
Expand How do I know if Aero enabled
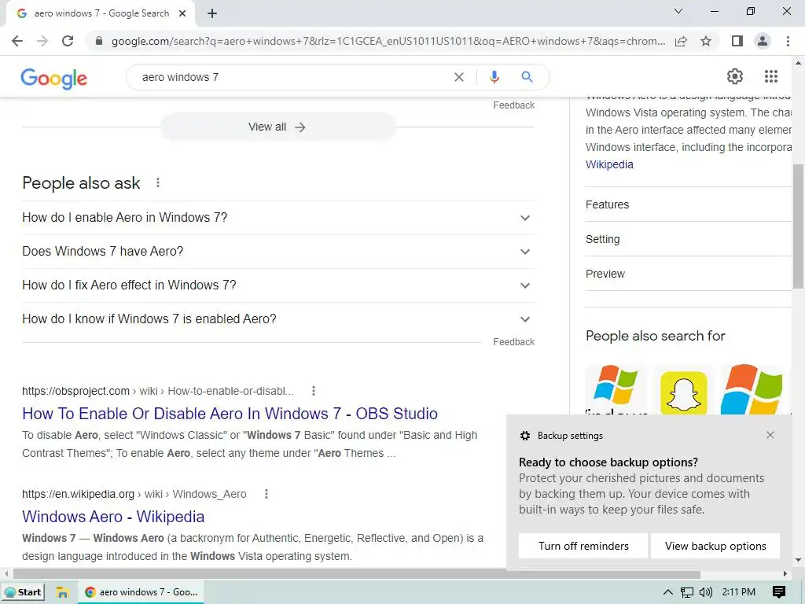coord(278,319)
